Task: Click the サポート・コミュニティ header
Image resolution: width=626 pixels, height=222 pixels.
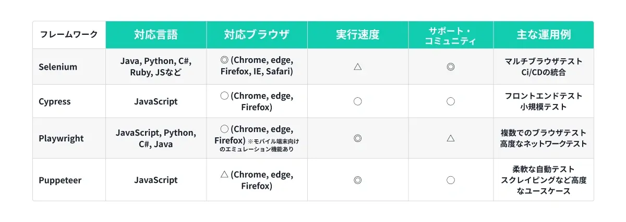Action: 451,35
